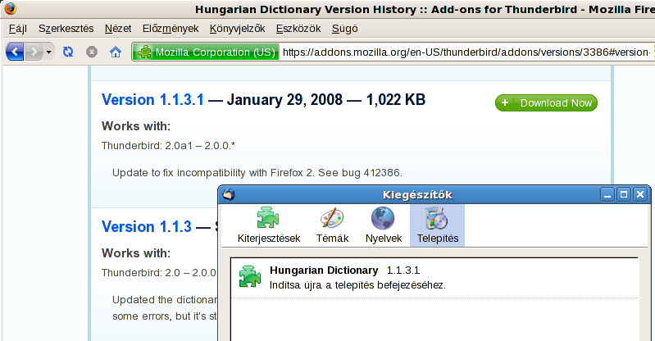Follow the Version 1.1.3.1 link
The width and height of the screenshot is (655, 341).
[x=152, y=100]
